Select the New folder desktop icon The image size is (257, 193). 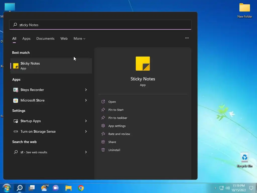click(x=244, y=11)
